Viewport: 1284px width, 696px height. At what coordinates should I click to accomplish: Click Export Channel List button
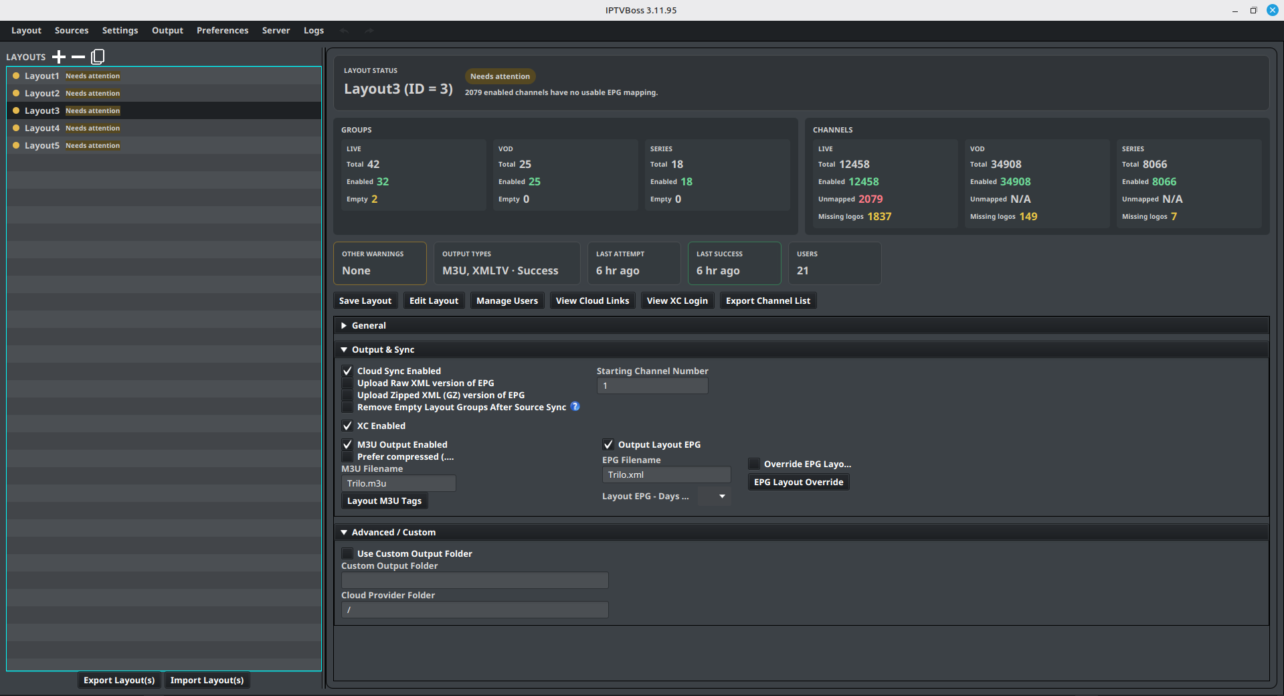tap(768, 300)
